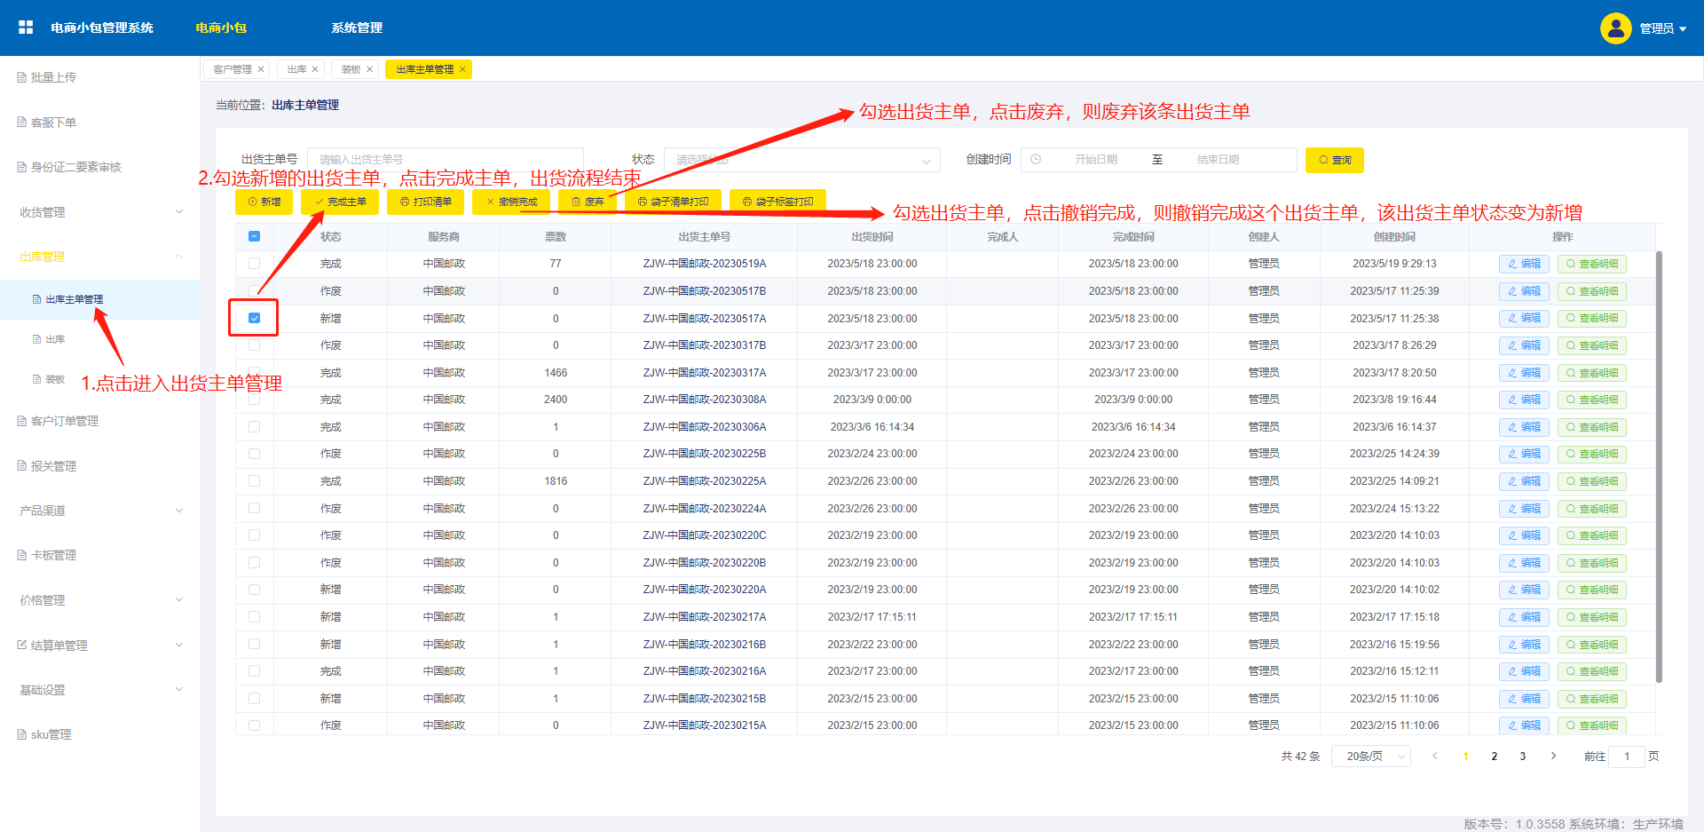Click the 出货主单号 input field

point(445,160)
